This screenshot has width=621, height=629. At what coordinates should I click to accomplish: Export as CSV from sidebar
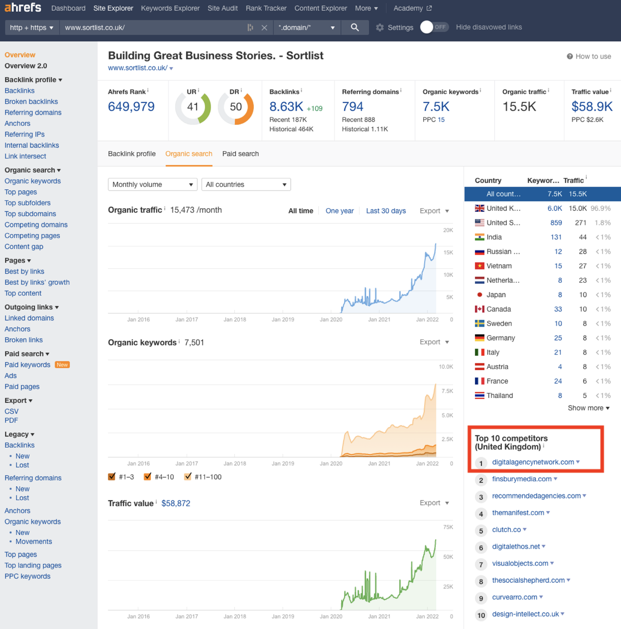pyautogui.click(x=12, y=412)
